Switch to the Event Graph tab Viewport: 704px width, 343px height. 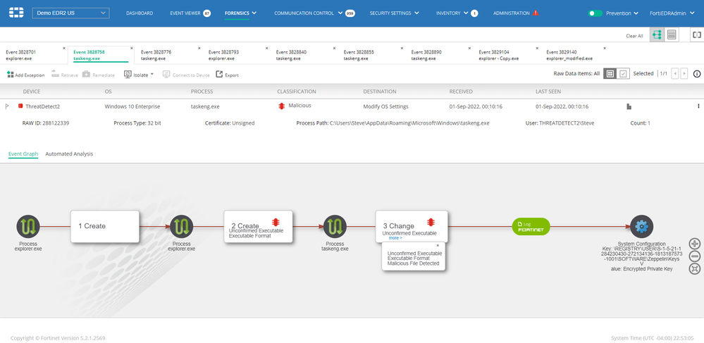23,154
